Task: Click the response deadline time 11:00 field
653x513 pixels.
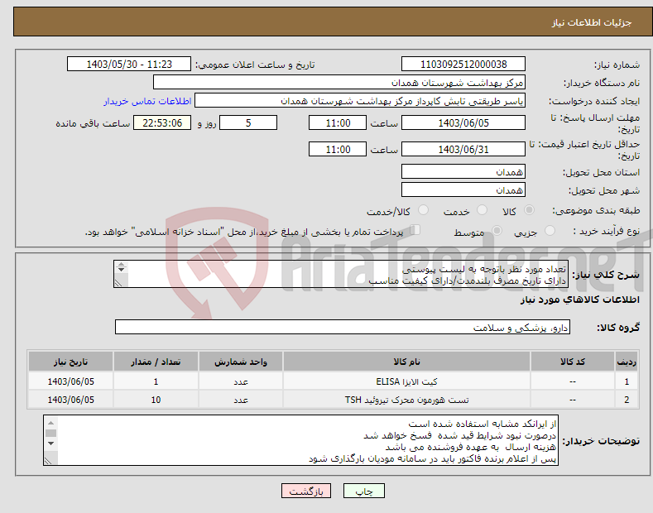Action: coord(338,122)
